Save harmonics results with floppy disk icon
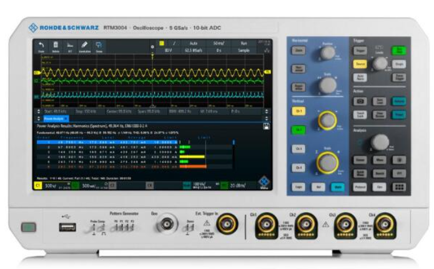The height and width of the screenshot is (269, 434). coord(267,125)
